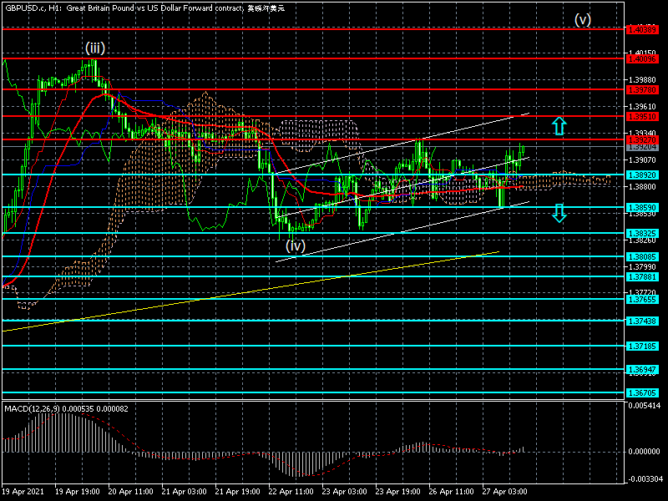Select the (iv) wave label
Screen dimensions: 668x501
point(296,245)
